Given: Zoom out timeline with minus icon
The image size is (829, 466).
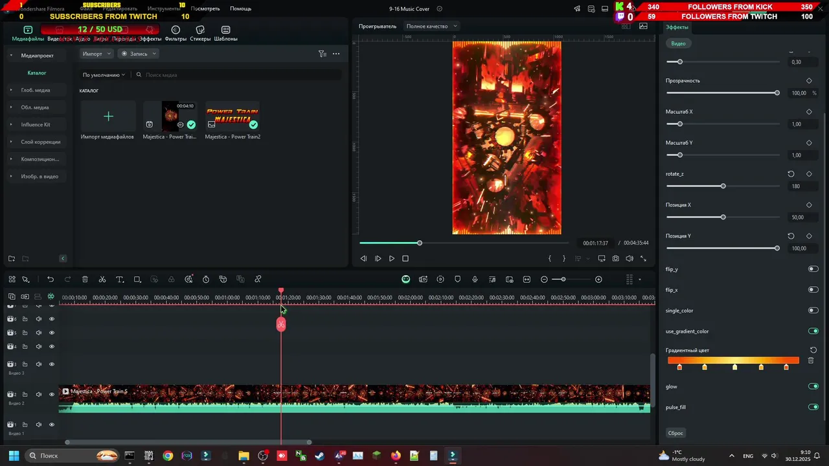Looking at the screenshot, I should coord(544,280).
